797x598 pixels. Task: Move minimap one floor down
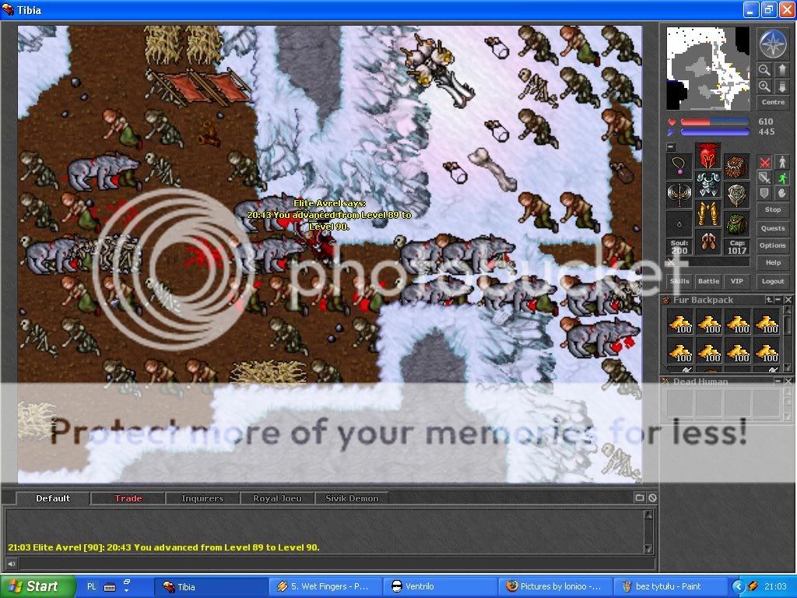[x=781, y=86]
